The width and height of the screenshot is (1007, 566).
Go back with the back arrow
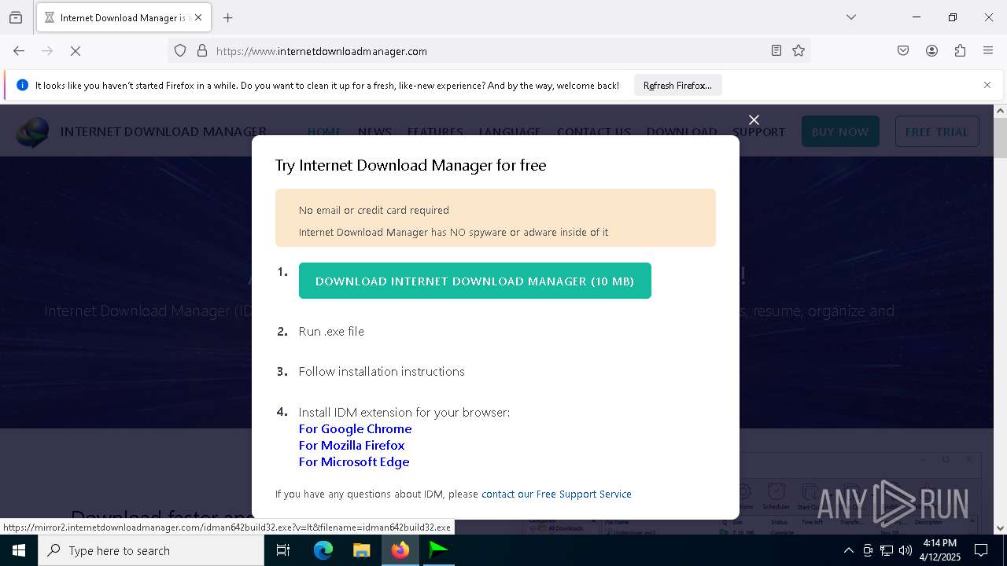[19, 51]
